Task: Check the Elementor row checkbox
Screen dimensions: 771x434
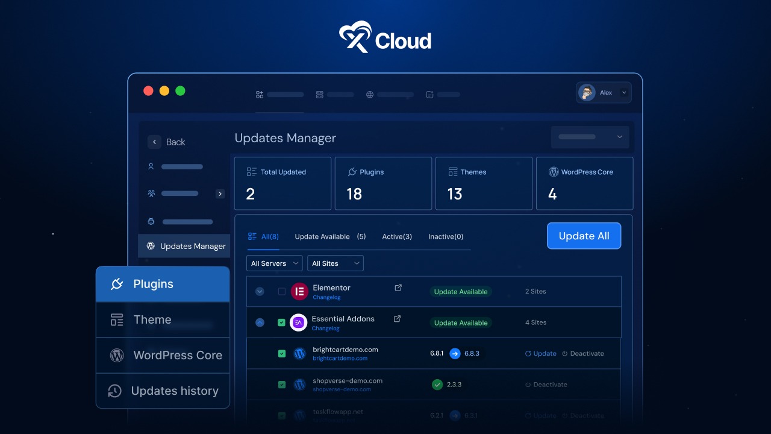Action: (281, 291)
